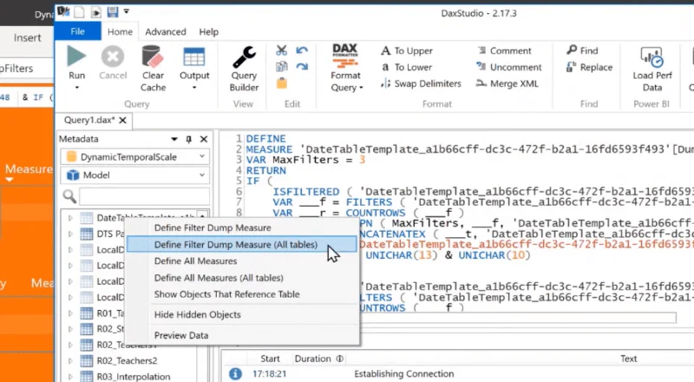This screenshot has width=694, height=382.
Task: Switch to the Home ribbon tab
Action: tap(120, 32)
